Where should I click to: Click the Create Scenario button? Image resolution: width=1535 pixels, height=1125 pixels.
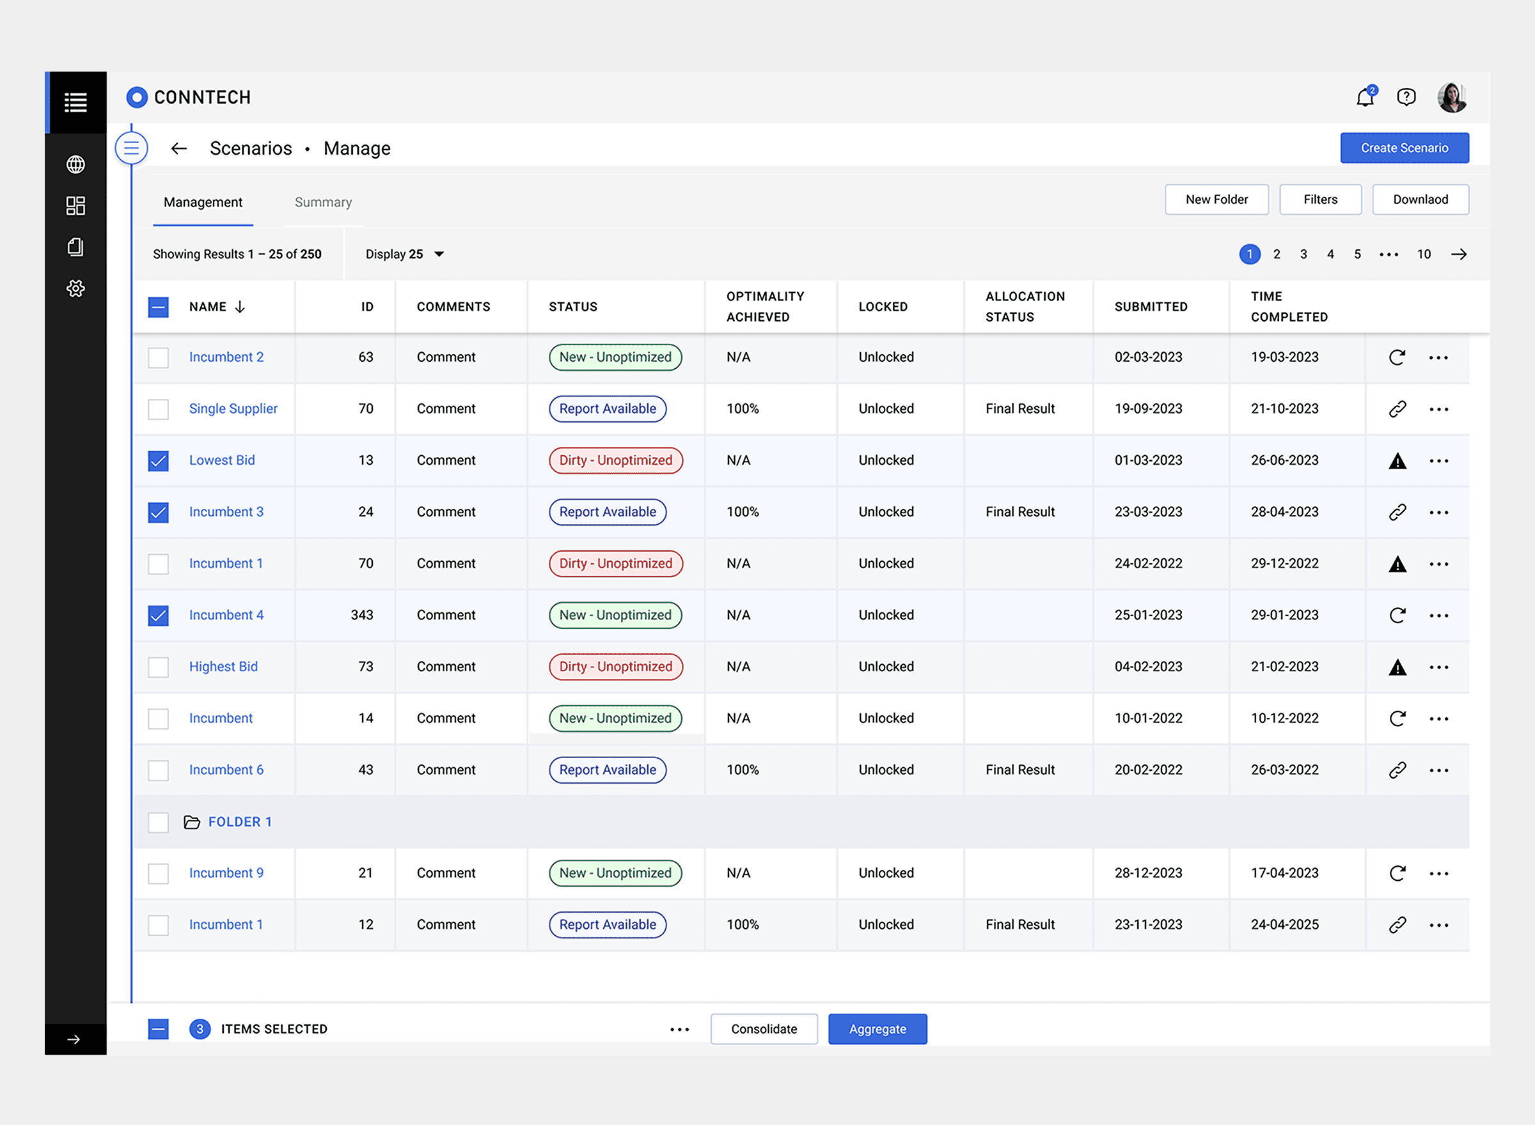pos(1404,148)
